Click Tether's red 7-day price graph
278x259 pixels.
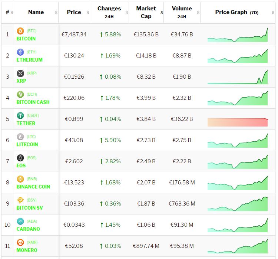238,122
